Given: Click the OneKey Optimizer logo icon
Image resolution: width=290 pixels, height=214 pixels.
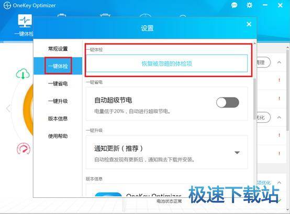Looking at the screenshot, I should tap(7, 6).
